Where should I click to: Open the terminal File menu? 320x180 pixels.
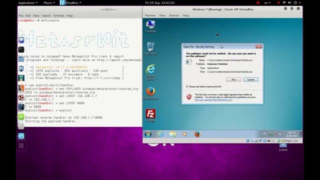click(x=21, y=15)
